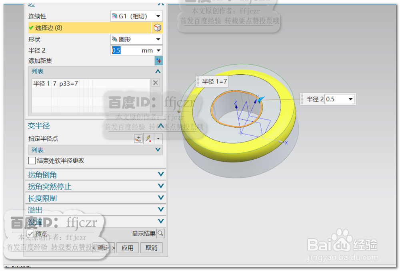
Task: Delete list entry with the X icon
Action: (x=155, y=83)
